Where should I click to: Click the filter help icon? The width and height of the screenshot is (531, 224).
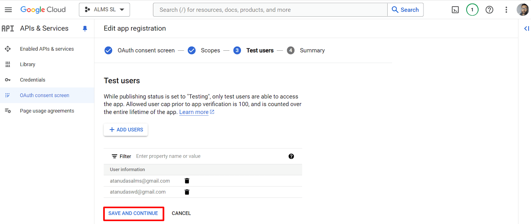pyautogui.click(x=291, y=156)
